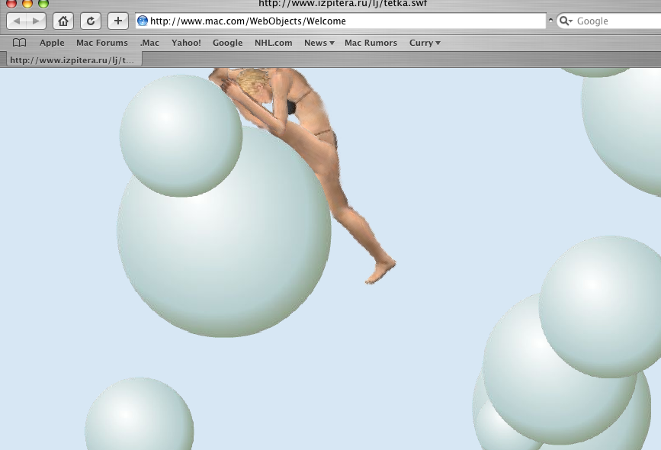
Task: Expand the News bookmarks folder
Action: click(x=319, y=43)
